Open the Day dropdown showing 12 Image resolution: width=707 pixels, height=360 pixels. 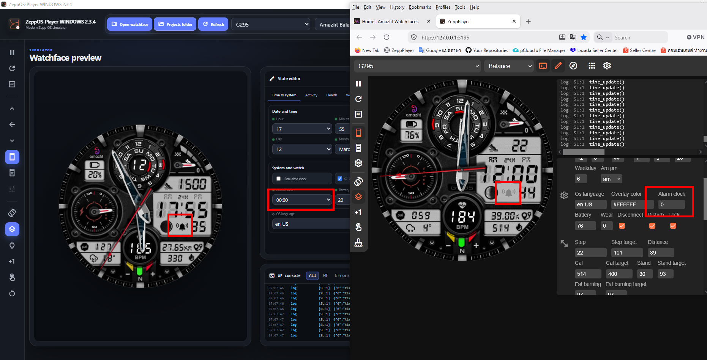click(302, 149)
